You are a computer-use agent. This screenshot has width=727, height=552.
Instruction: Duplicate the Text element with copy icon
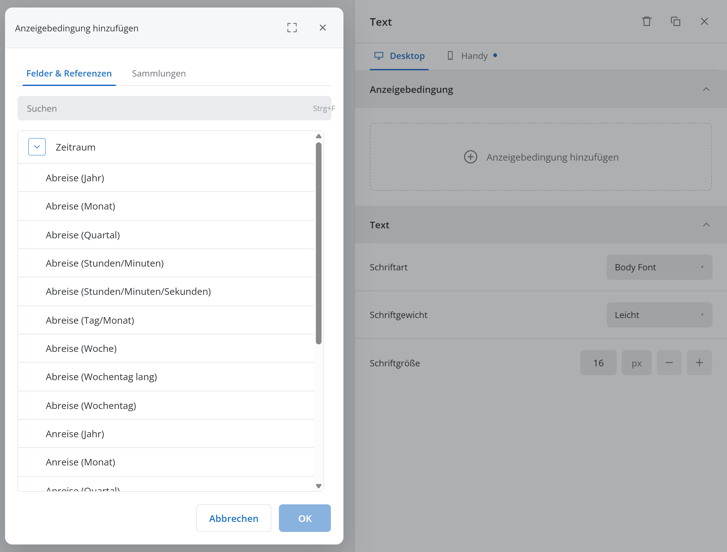click(675, 21)
